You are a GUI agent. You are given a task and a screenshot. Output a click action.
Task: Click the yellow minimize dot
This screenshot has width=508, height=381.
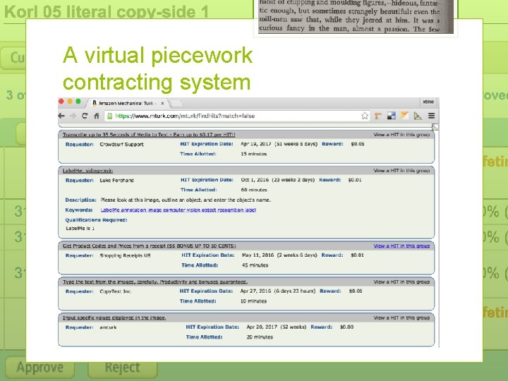[70, 102]
